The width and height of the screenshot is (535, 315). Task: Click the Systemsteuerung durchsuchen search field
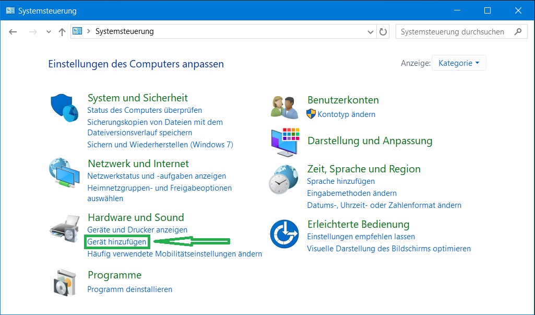(461, 31)
